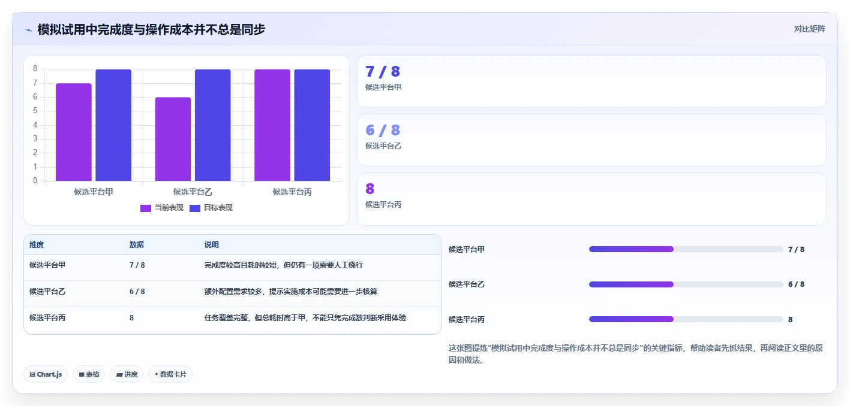Click the summary paragraph starting 这张图提炼

tap(636, 354)
